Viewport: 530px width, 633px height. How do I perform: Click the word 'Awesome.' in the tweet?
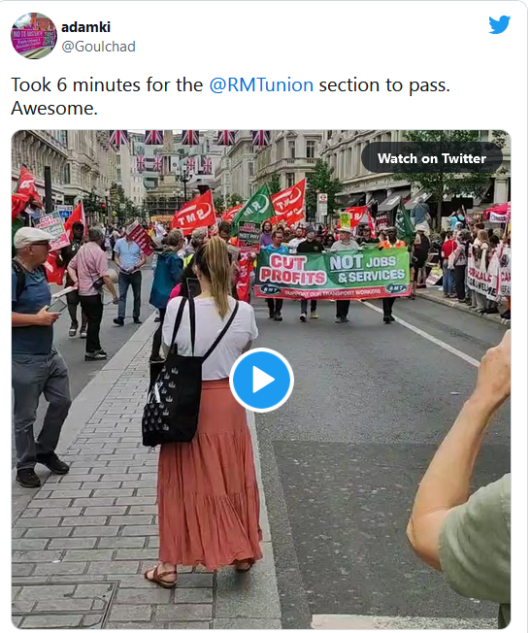click(54, 108)
